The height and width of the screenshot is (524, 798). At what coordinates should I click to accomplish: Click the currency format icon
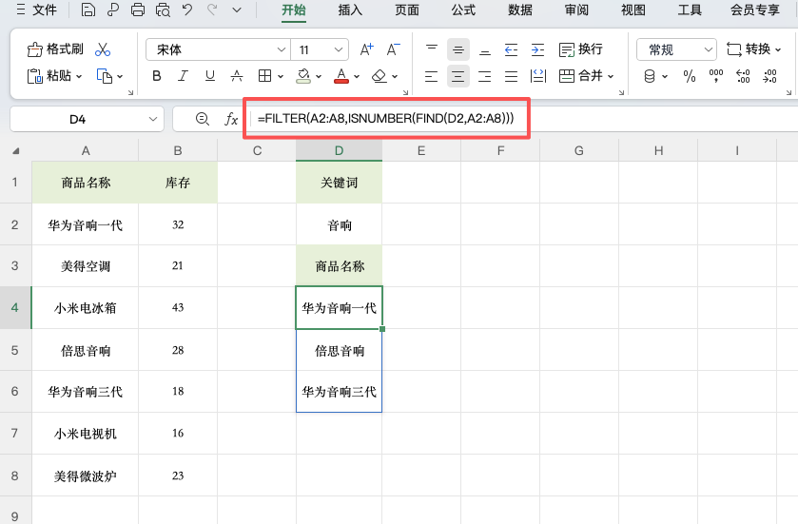tap(650, 76)
